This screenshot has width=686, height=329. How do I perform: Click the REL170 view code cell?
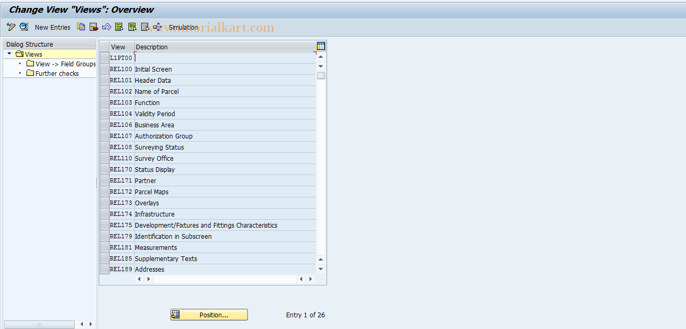point(122,169)
